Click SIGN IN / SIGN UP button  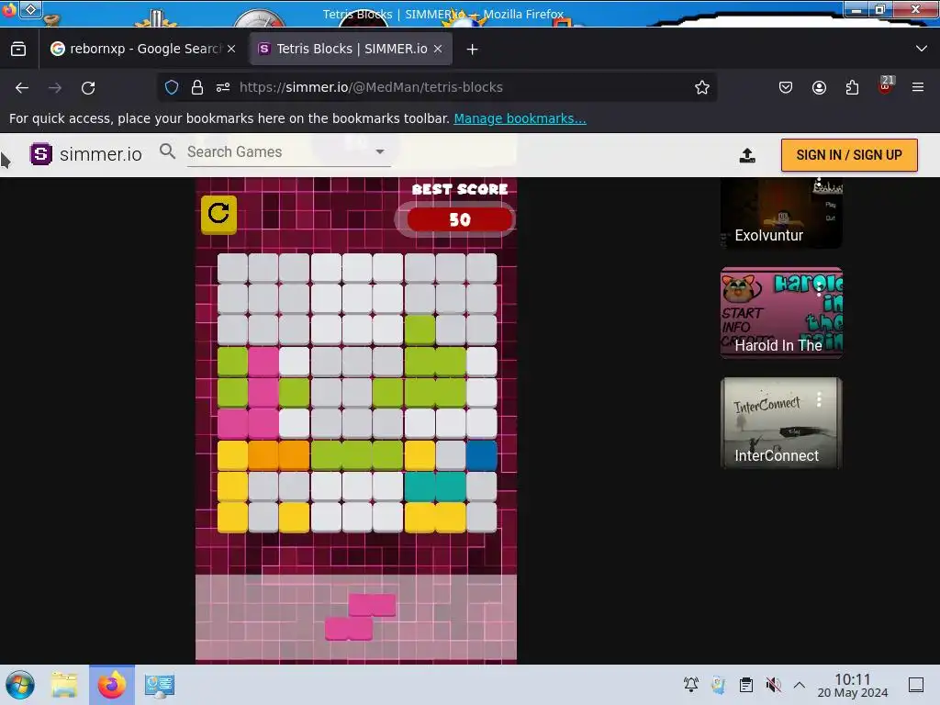click(x=849, y=155)
